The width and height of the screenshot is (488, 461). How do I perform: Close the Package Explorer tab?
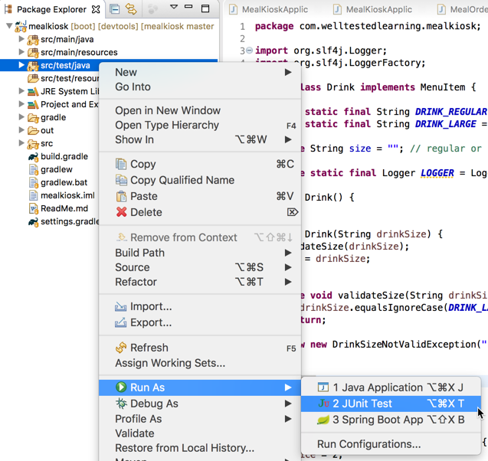96,10
